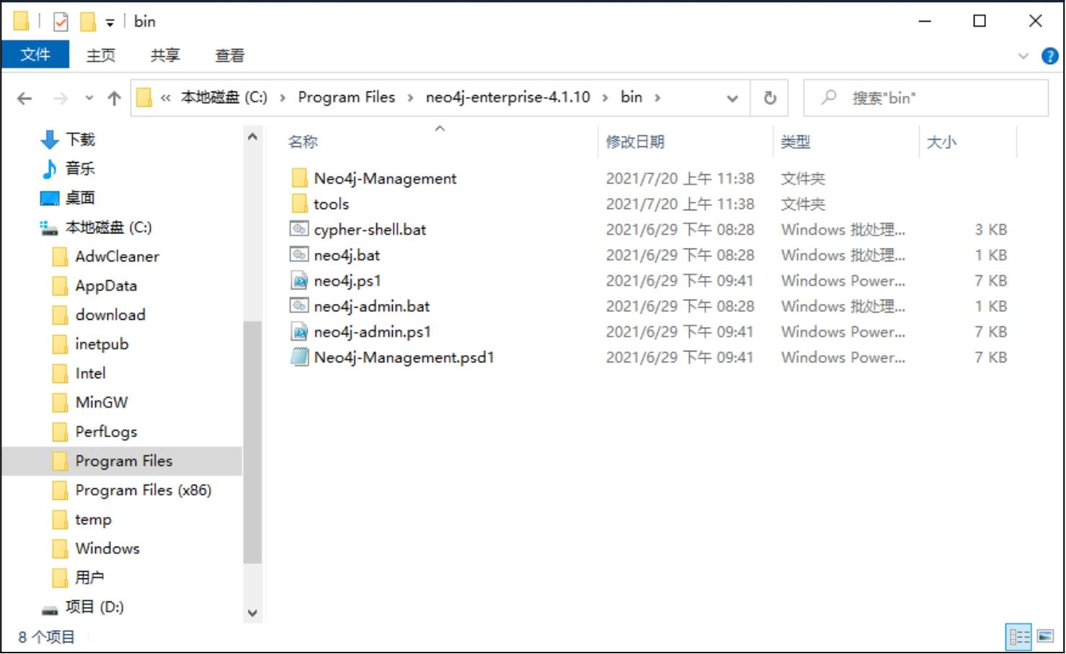Viewport: 1066px width, 654px height.
Task: Select the neo4j-admin.ps1 file icon
Action: pos(299,331)
